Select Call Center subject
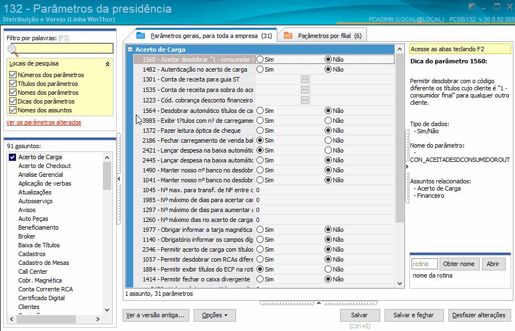 point(33,272)
